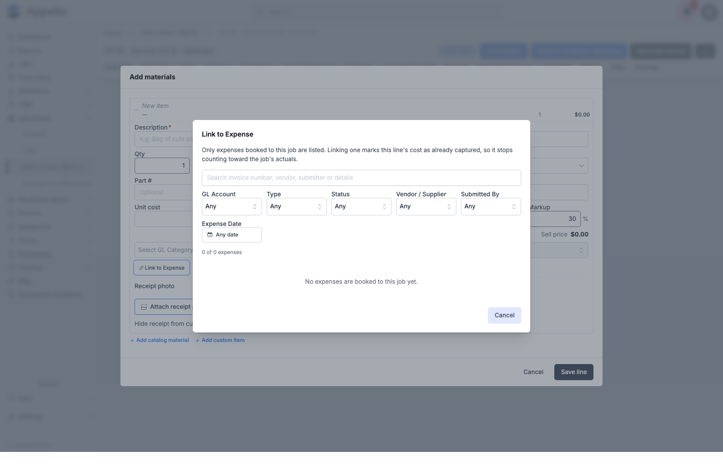Click the 'Sell price $0.00' text
This screenshot has height=470, width=723.
click(x=564, y=234)
